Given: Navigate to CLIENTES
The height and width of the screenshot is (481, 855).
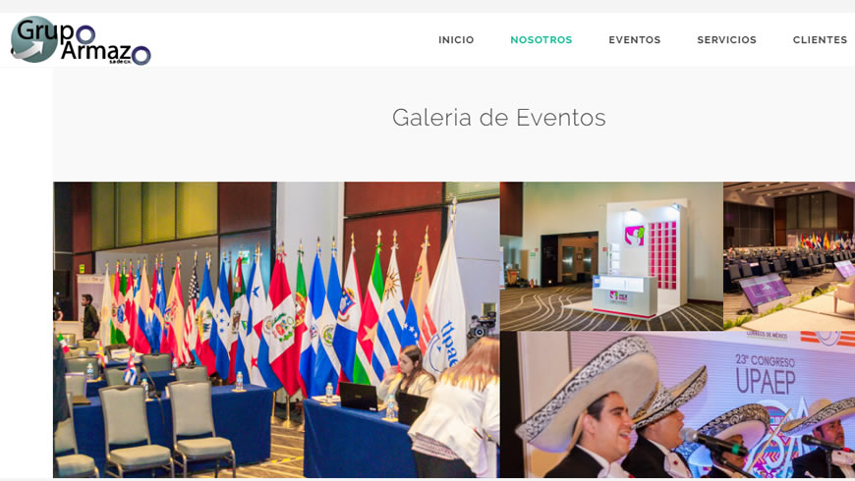Looking at the screenshot, I should [x=820, y=40].
